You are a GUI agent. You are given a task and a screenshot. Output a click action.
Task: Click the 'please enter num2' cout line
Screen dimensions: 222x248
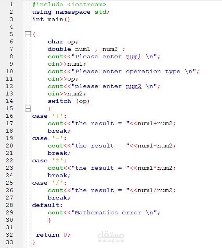coord(104,86)
